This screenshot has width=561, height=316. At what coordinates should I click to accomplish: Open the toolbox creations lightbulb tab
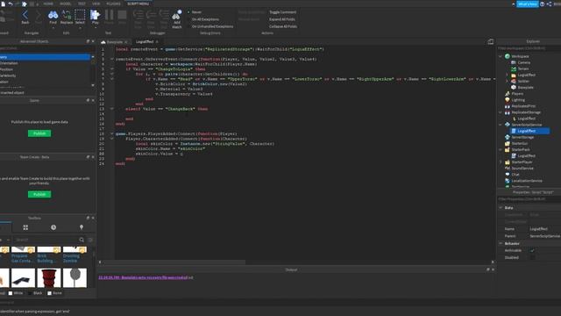pos(82,227)
